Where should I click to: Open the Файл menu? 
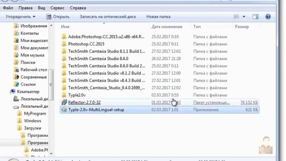(8, 8)
